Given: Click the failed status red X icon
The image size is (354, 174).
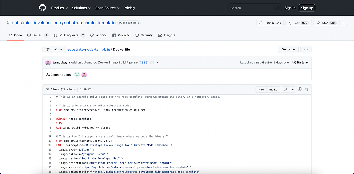Looking at the screenshot, I should 158,63.
